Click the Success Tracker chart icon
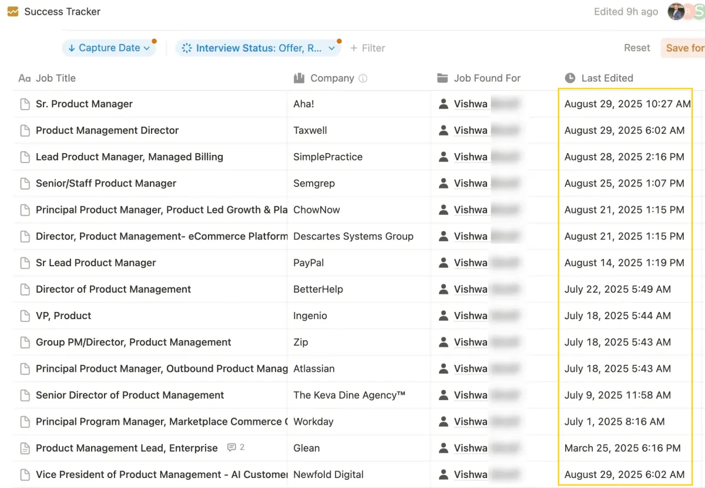Viewport: 705px width, 488px height. [x=12, y=12]
